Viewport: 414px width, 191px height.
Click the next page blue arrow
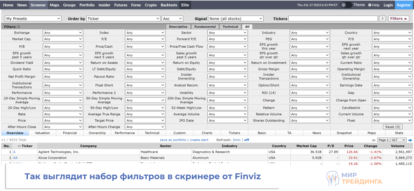point(410,140)
